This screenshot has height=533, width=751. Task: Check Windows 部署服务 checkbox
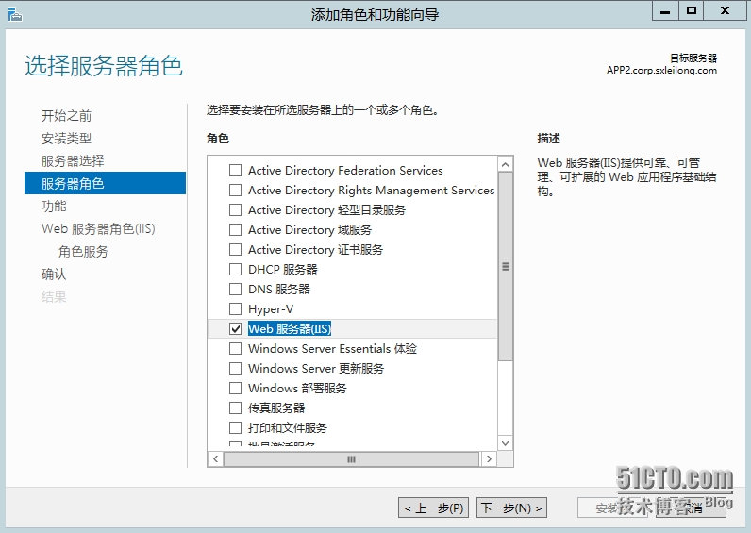click(x=235, y=389)
